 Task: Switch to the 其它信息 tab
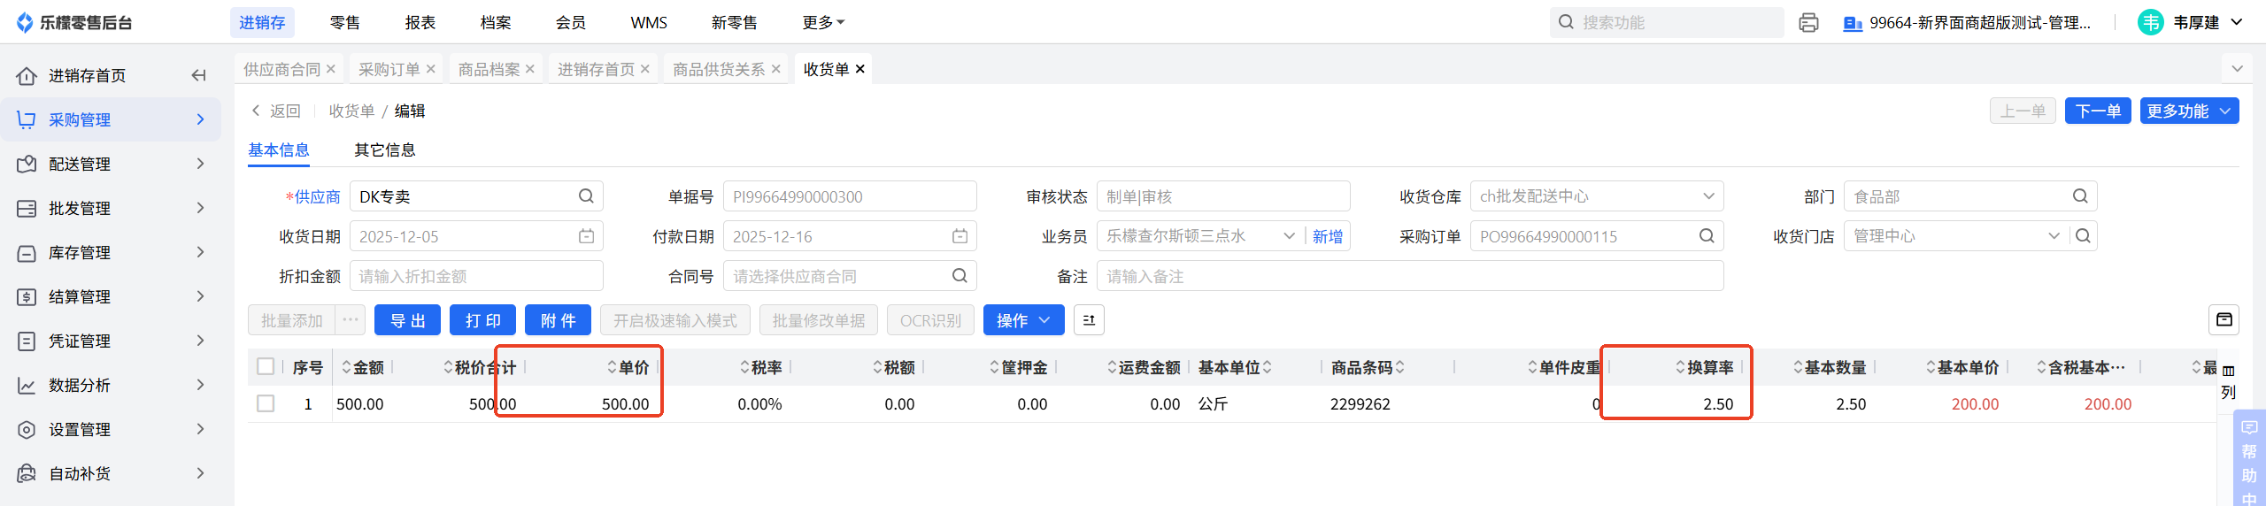[x=384, y=150]
